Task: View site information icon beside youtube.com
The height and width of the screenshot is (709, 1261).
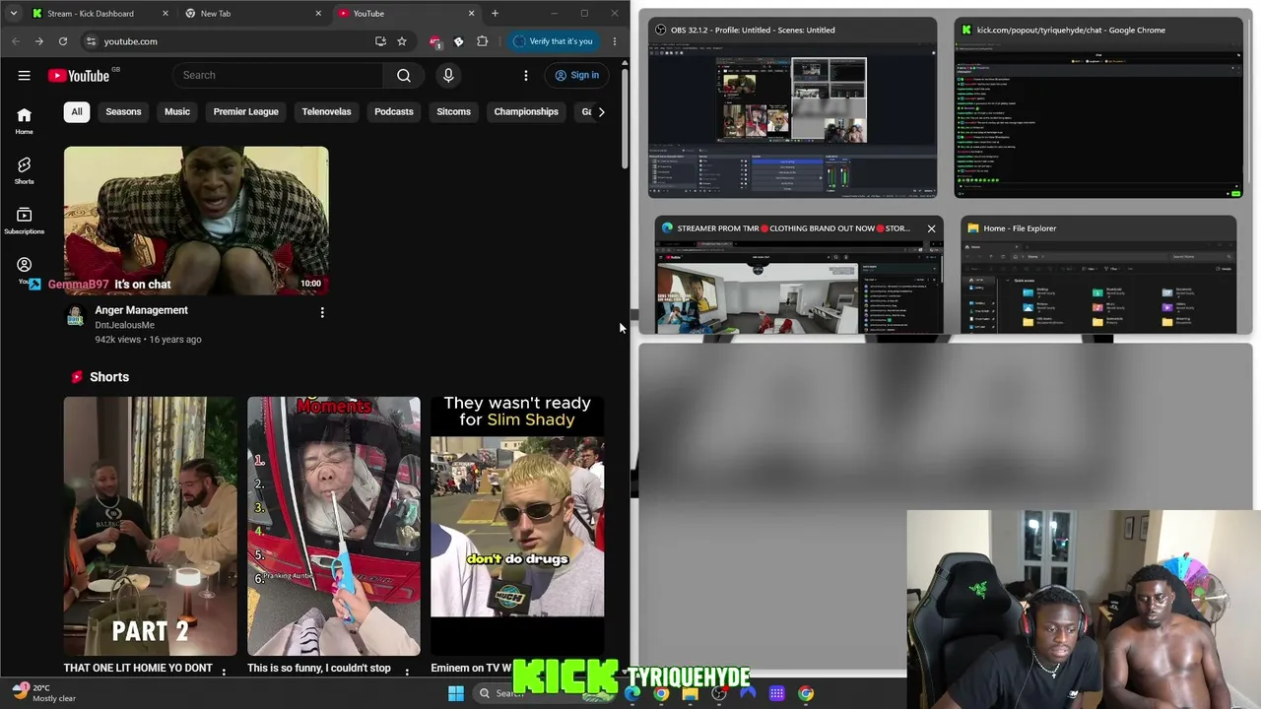Action: point(91,41)
